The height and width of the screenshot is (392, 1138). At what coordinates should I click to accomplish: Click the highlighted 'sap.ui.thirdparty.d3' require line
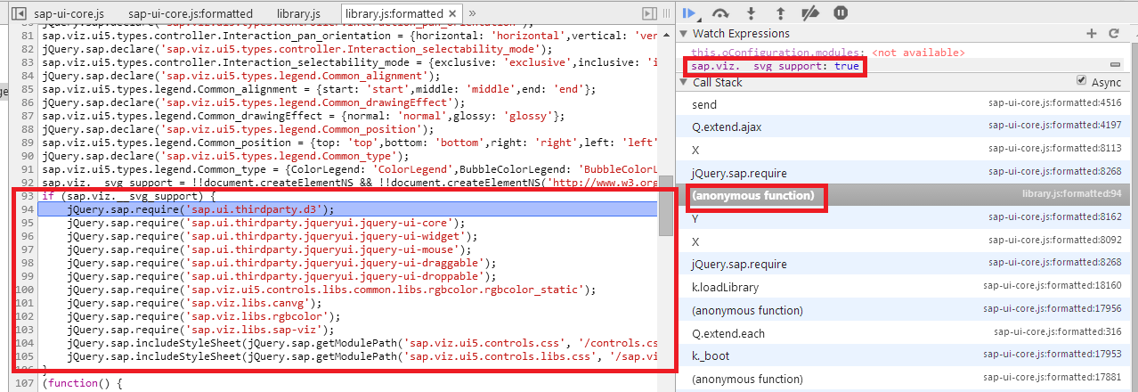(x=349, y=209)
